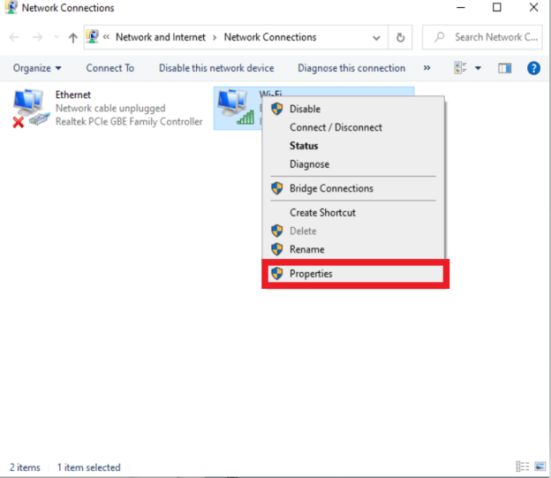Image resolution: width=551 pixels, height=478 pixels.
Task: Expand the breadcrumb chevrons before Network and Internet
Action: tap(106, 36)
